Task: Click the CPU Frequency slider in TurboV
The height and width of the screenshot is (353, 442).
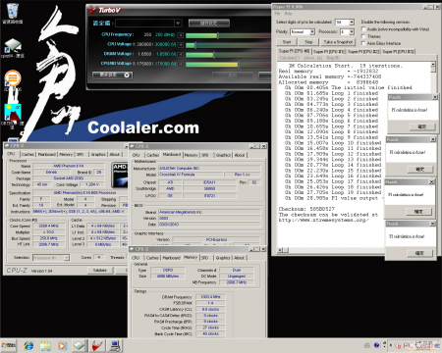Action: [x=218, y=35]
